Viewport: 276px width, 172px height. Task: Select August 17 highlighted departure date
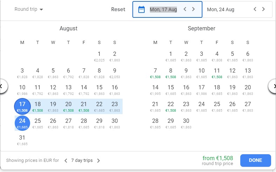point(22,106)
